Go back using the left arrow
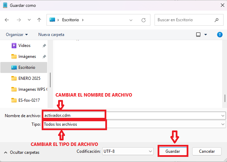227x162 pixels. tap(7, 20)
